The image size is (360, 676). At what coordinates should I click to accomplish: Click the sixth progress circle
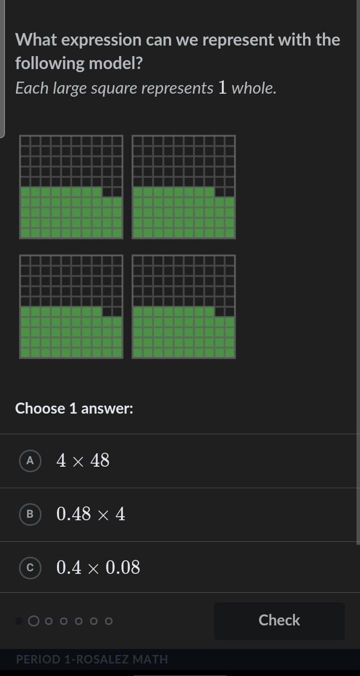[x=93, y=621]
